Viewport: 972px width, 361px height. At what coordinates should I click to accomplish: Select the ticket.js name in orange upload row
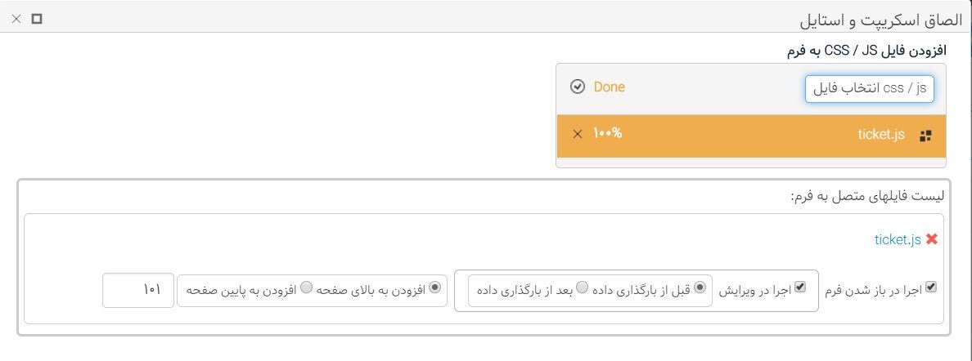coord(881,135)
